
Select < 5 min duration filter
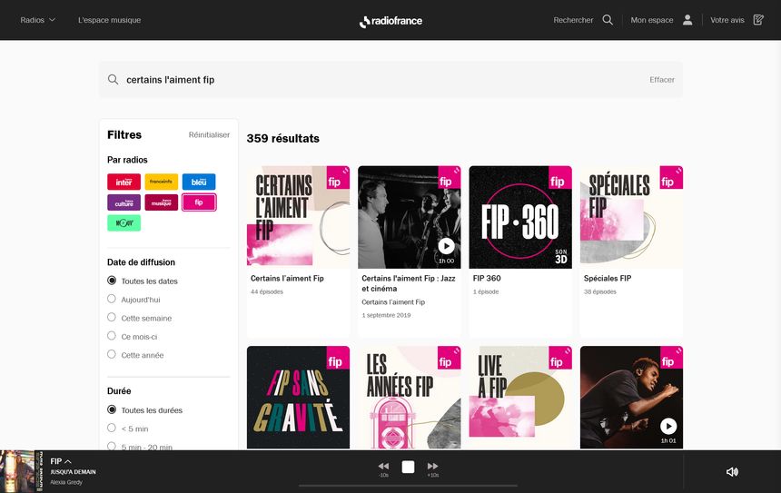(112, 428)
